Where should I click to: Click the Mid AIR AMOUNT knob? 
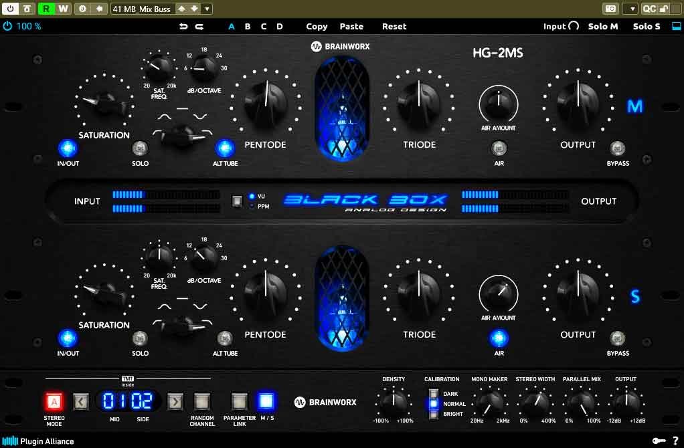point(499,104)
